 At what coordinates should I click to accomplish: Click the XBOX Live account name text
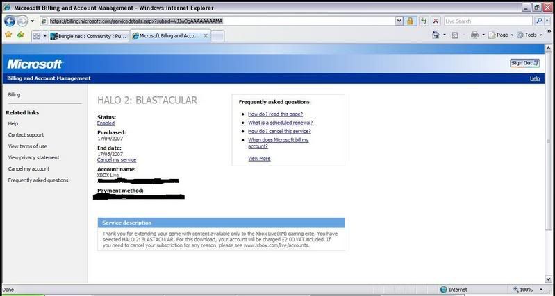(x=108, y=175)
